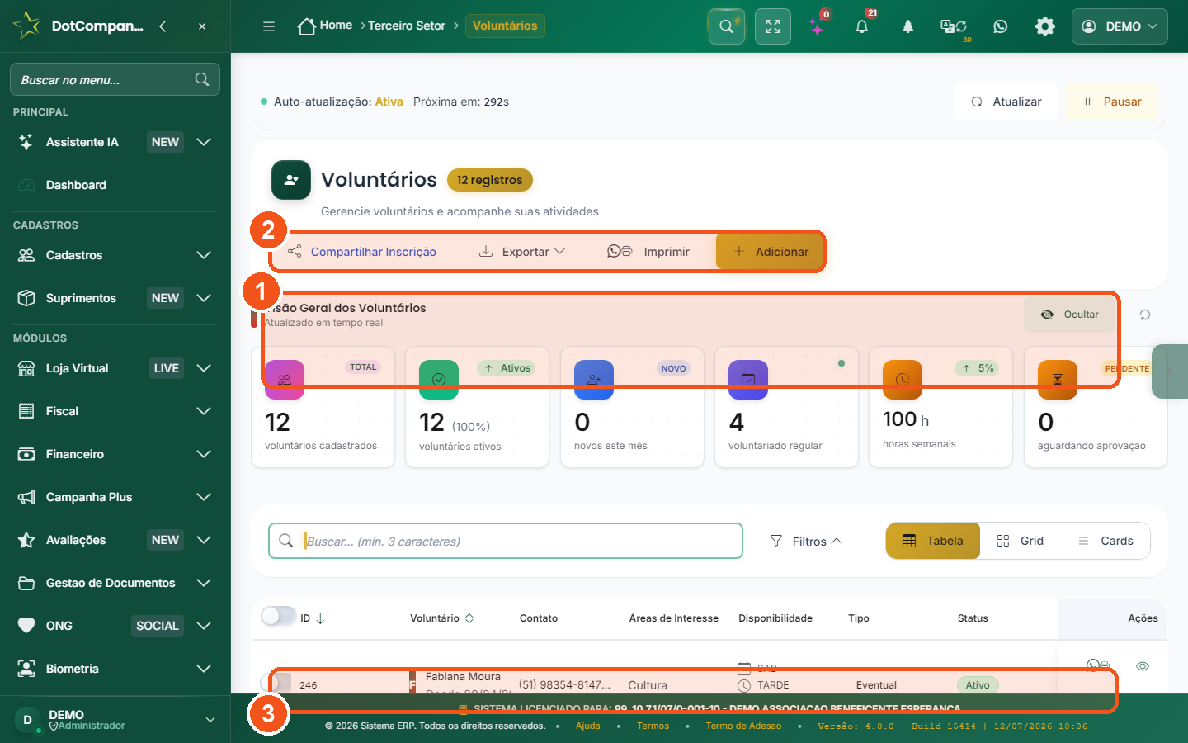Toggle fullscreen with the expand-arrows icon
The width and height of the screenshot is (1188, 743).
coord(773,26)
